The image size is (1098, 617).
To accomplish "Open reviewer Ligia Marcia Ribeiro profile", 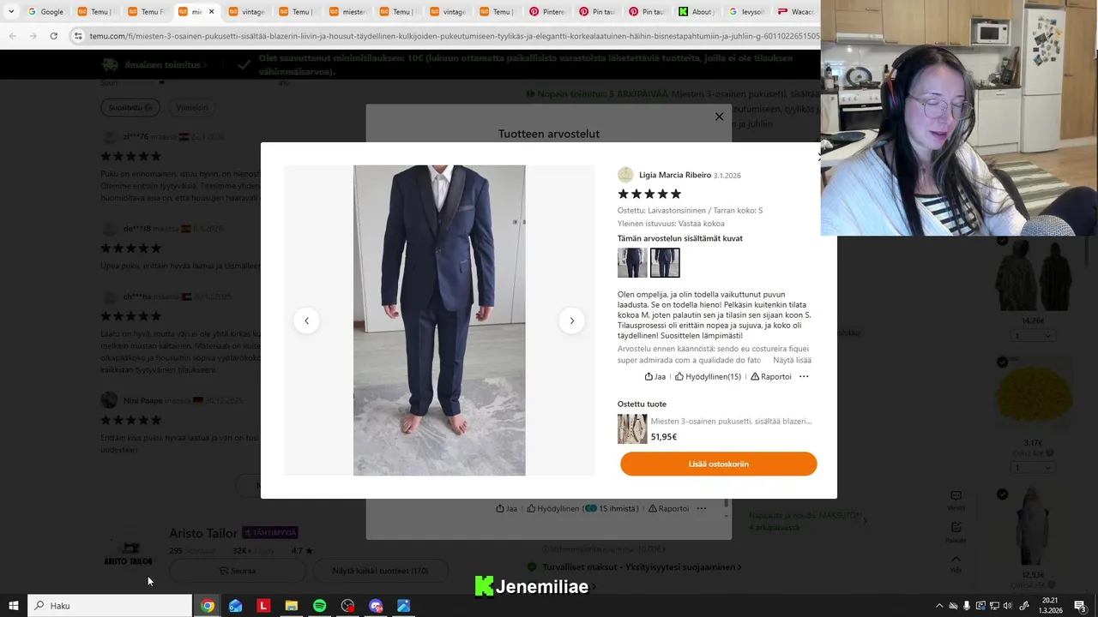I will click(x=675, y=175).
